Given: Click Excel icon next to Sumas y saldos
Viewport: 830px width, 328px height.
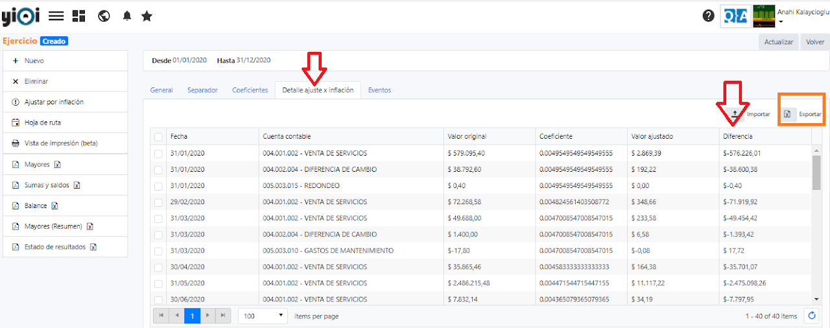Looking at the screenshot, I should pyautogui.click(x=77, y=185).
